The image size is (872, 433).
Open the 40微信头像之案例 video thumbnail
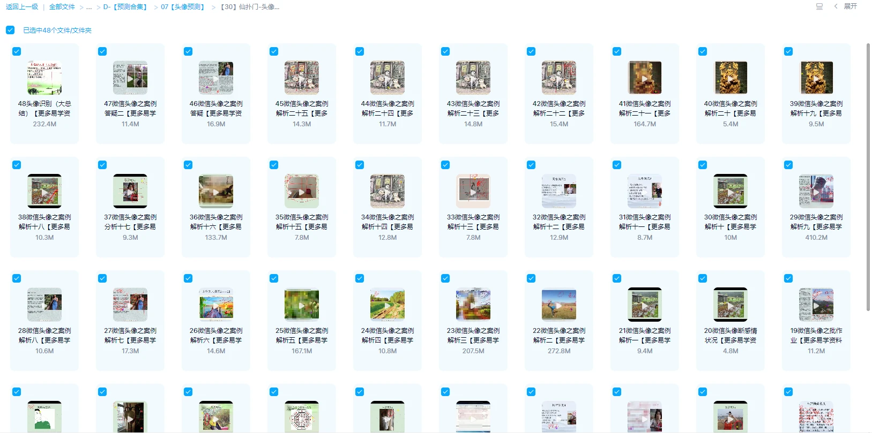coord(731,78)
